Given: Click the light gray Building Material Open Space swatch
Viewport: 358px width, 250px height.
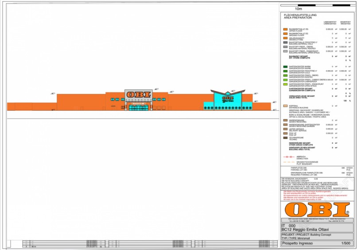Looking at the screenshot, I should point(285,51).
